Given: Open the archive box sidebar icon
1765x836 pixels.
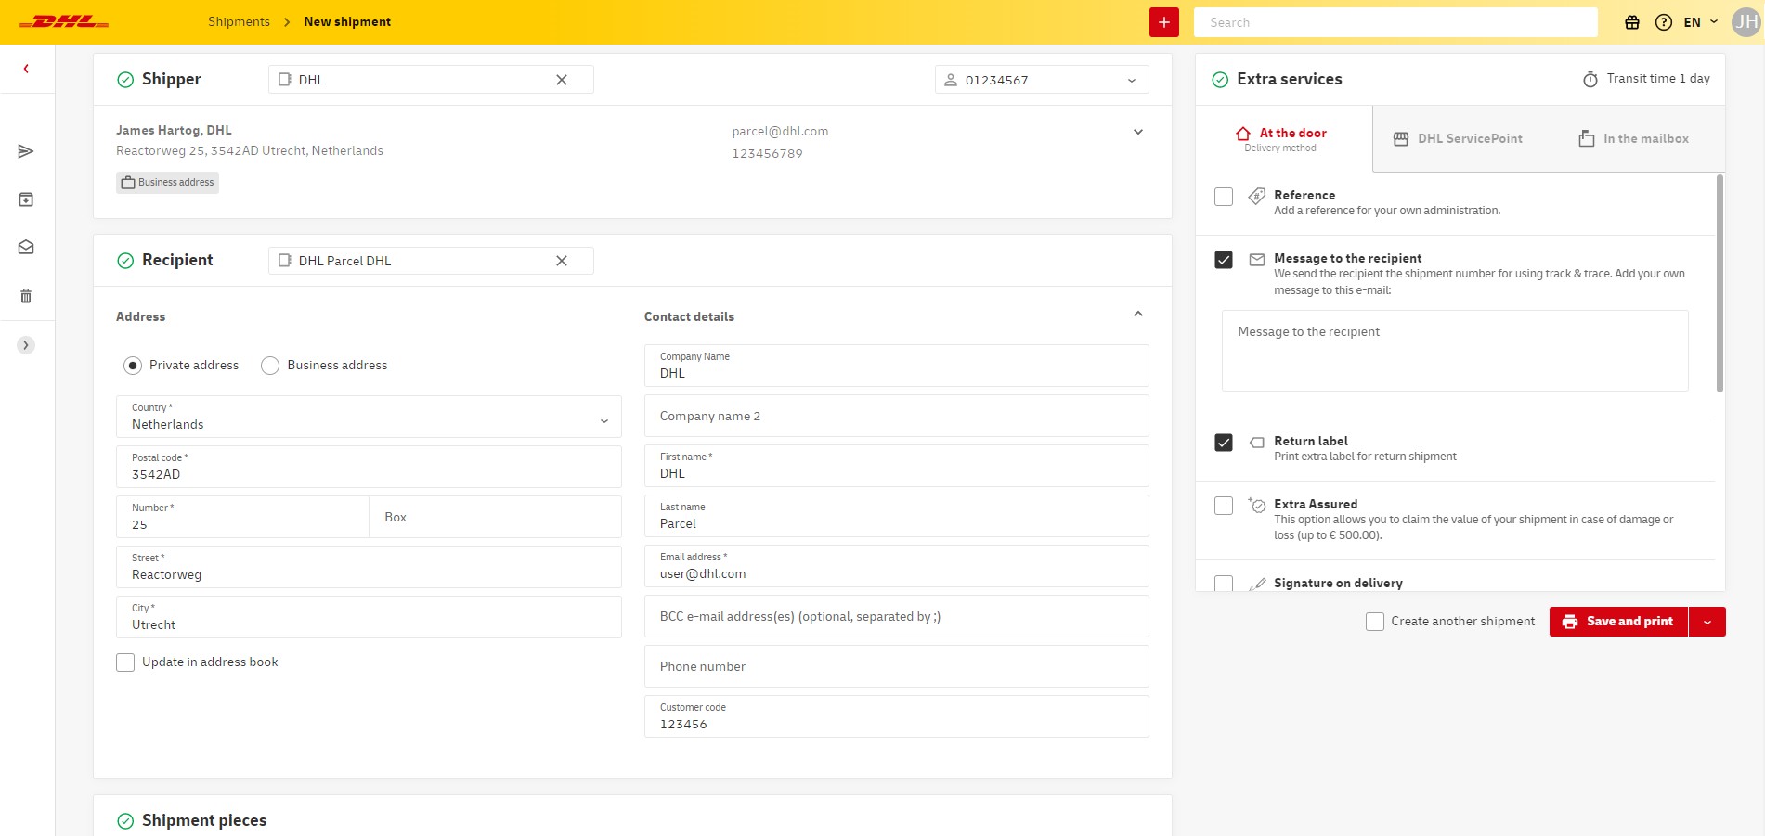Looking at the screenshot, I should click(26, 199).
